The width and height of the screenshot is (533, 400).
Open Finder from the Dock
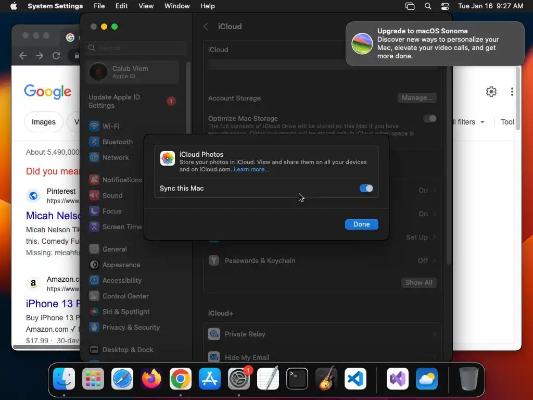[64, 379]
